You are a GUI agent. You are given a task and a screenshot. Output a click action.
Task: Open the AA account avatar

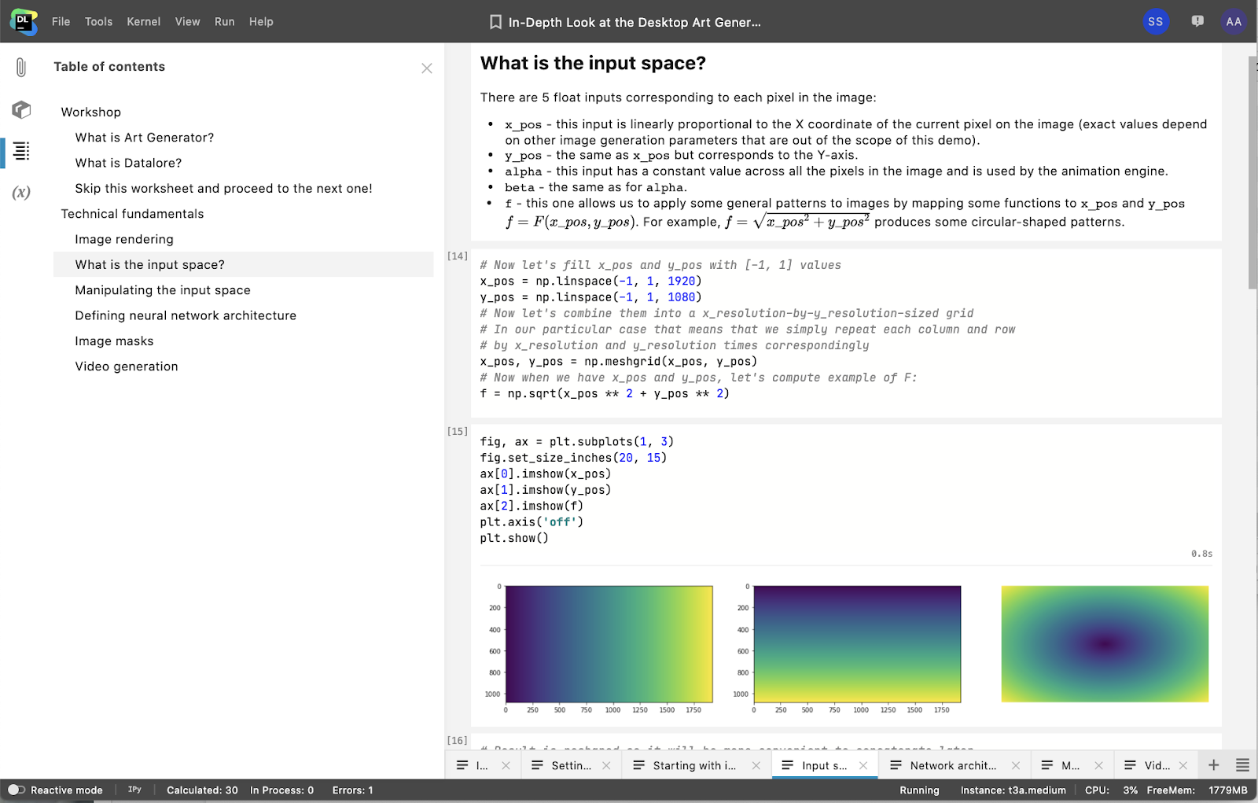1234,21
